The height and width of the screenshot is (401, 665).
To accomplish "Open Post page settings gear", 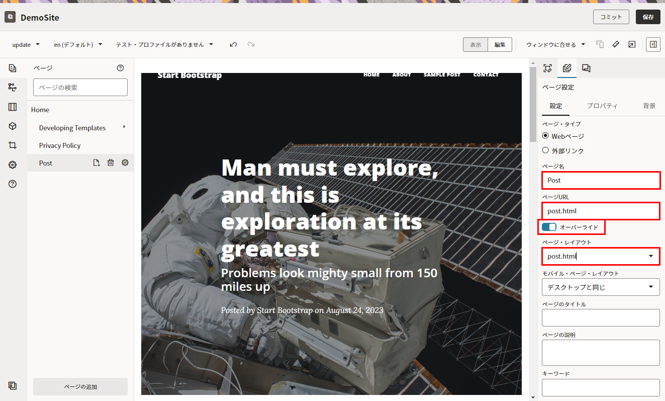I will coord(125,163).
